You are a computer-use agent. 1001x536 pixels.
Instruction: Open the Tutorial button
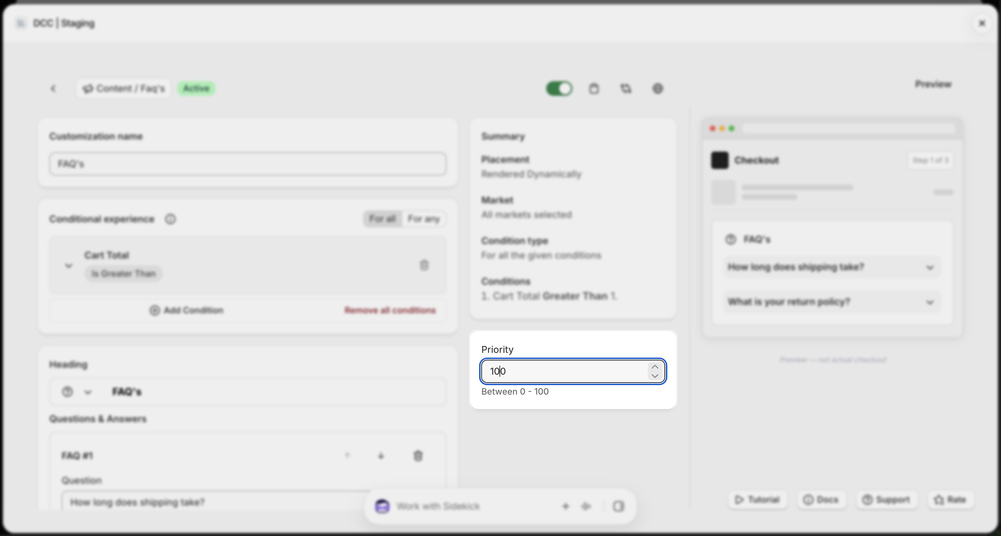[758, 500]
